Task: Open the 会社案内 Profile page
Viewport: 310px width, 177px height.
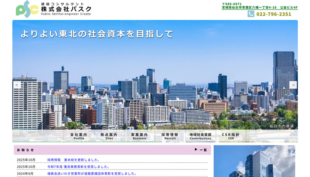Action: [79, 136]
